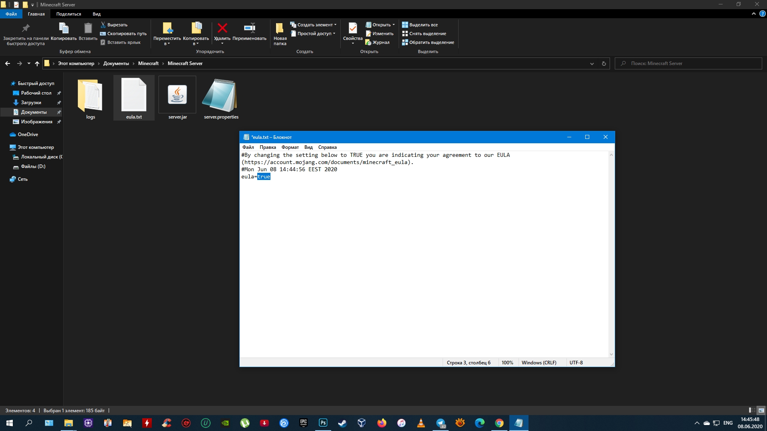Click the Explorer help question icon
Image resolution: width=767 pixels, height=431 pixels.
(x=762, y=14)
